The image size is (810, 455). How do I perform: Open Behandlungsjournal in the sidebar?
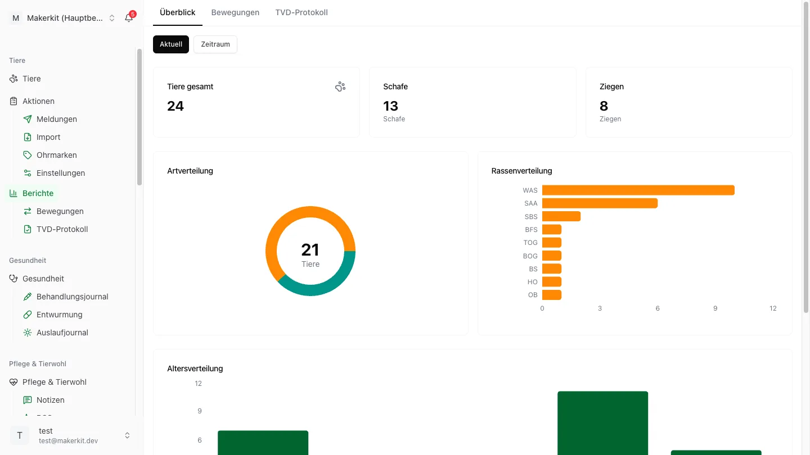click(73, 297)
